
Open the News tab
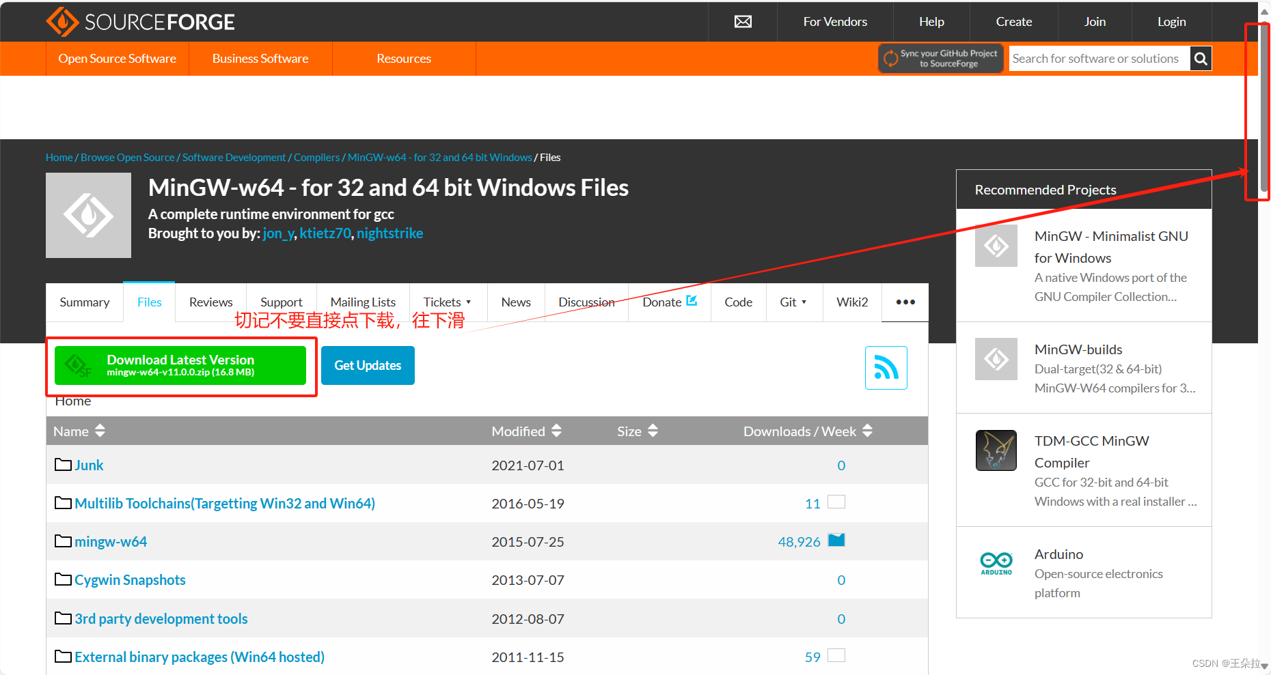516,302
